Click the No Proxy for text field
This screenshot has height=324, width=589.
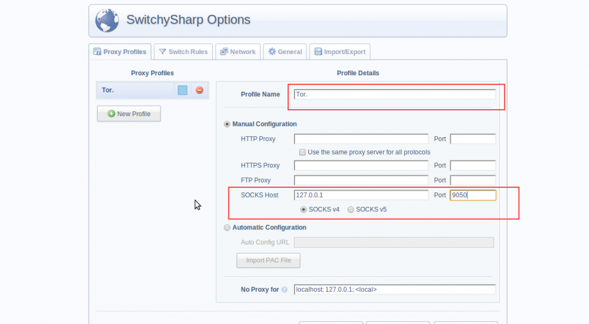(395, 290)
